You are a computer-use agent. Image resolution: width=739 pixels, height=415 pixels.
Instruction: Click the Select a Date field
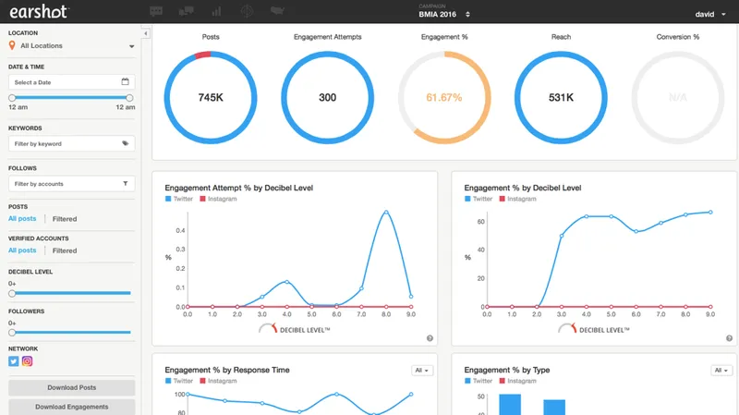[x=72, y=82]
